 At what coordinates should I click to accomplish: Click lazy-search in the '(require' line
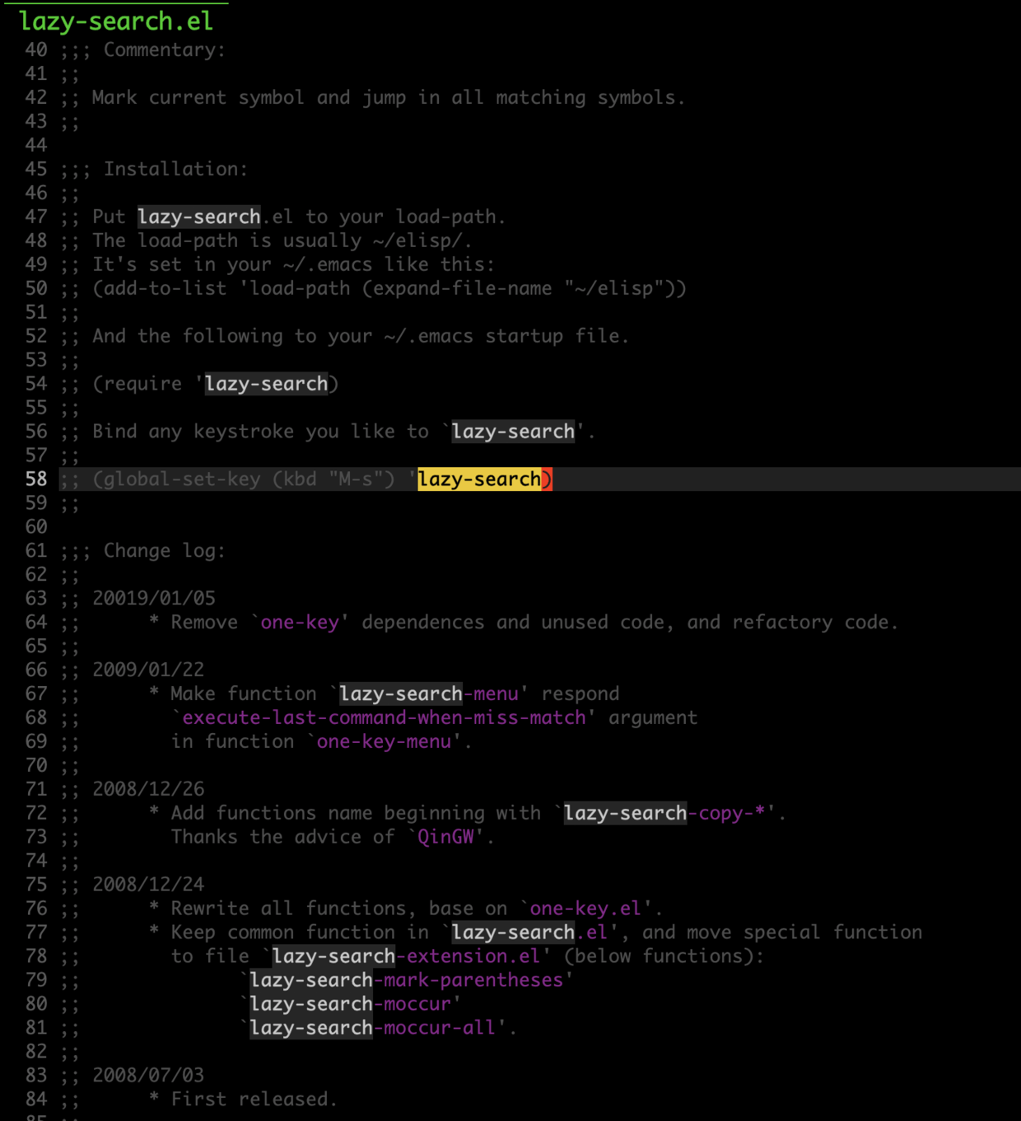[x=267, y=385]
